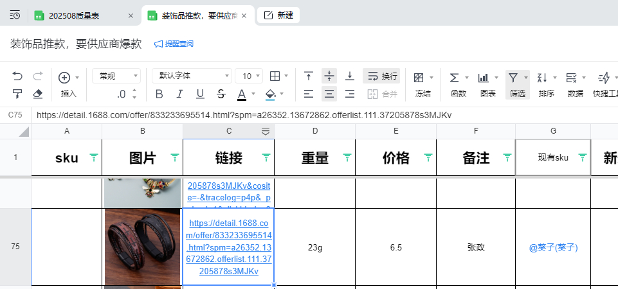The image size is (618, 289).
Task: Open the 常规 number format dropdown
Action: pos(116,76)
